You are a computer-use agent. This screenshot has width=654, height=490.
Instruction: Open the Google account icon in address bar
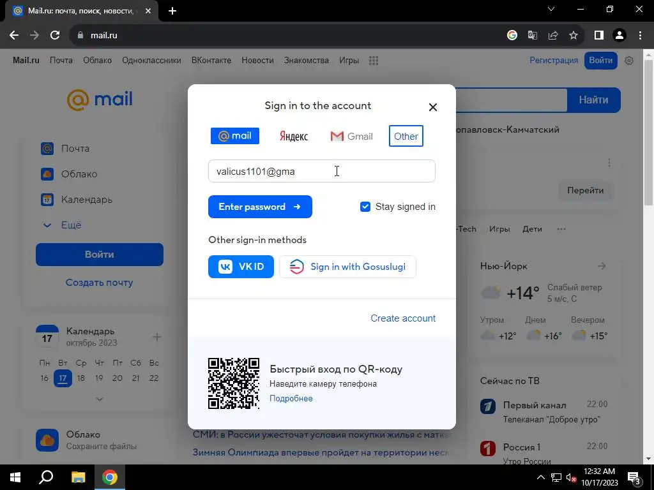coord(512,36)
